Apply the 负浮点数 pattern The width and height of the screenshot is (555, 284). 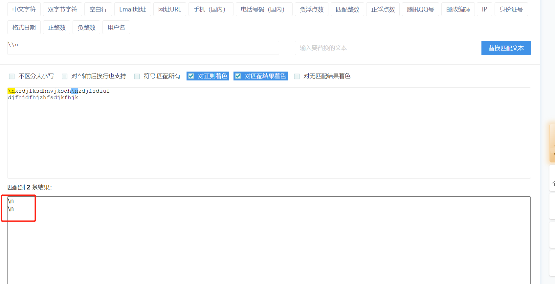[312, 9]
